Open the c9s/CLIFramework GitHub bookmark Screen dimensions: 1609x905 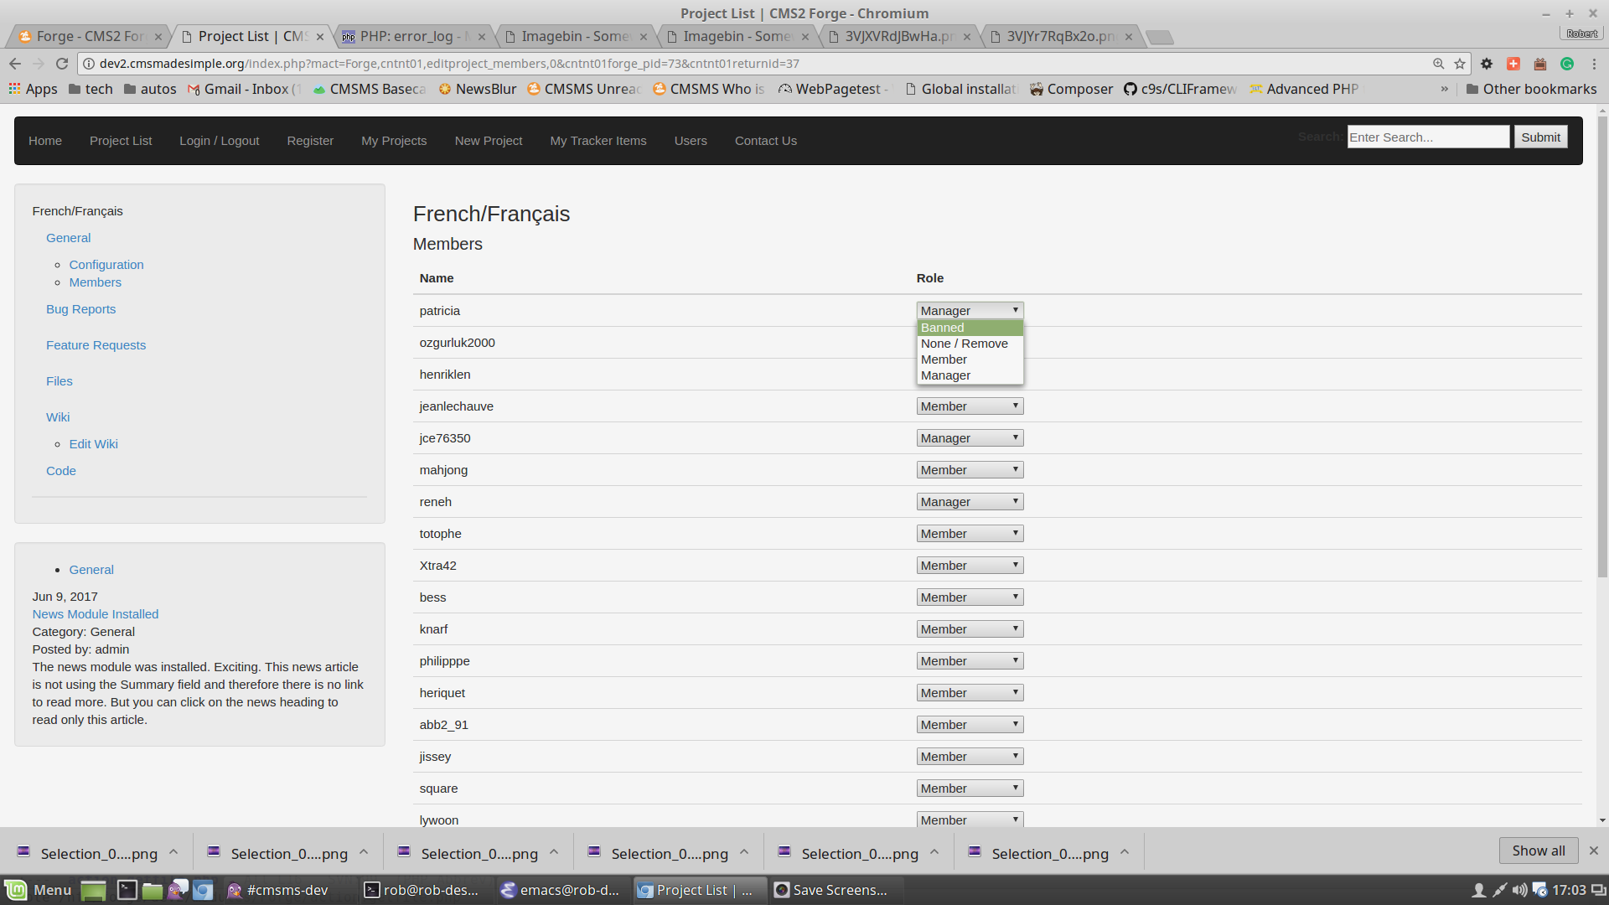point(1180,89)
